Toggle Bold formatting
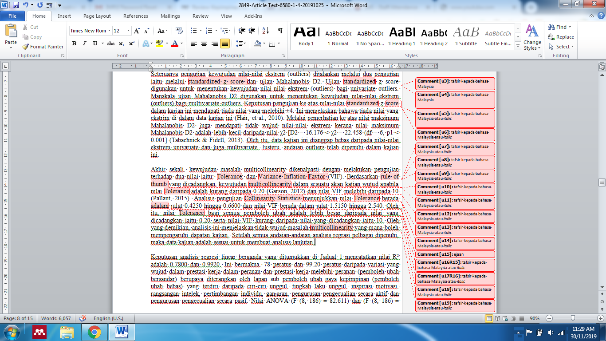The height and width of the screenshot is (341, 606). 74,44
